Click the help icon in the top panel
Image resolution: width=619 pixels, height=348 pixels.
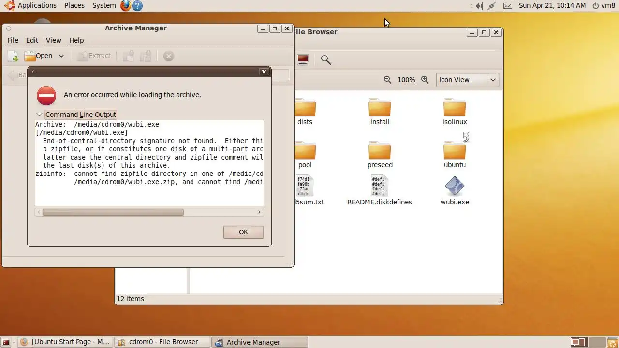click(137, 6)
